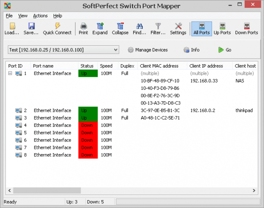Viewport: 264px width, 208px height.
Task: Click the Port ID column header
Action: (x=18, y=66)
